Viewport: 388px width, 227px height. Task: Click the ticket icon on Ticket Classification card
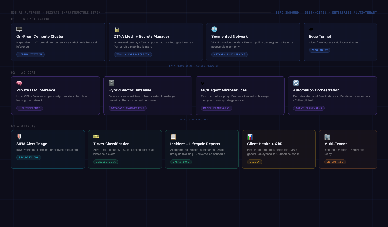click(x=96, y=136)
